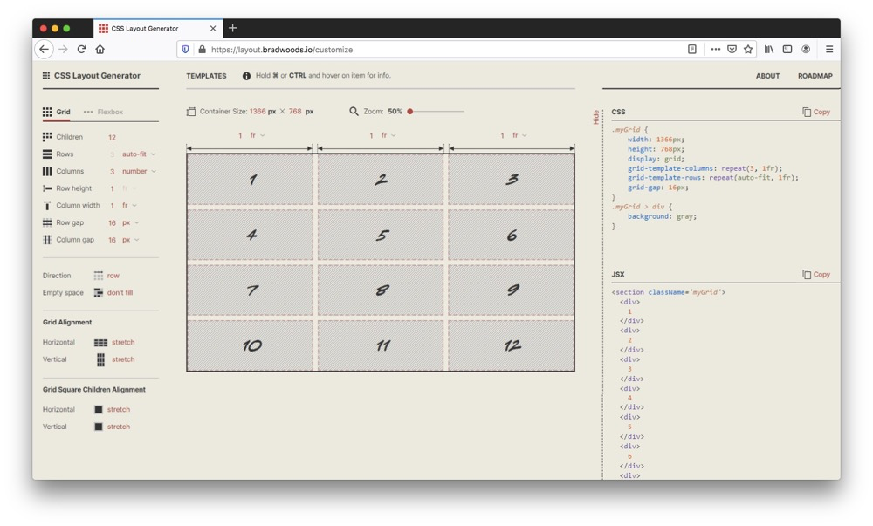This screenshot has height=526, width=873.
Task: Reload the page
Action: click(x=81, y=50)
